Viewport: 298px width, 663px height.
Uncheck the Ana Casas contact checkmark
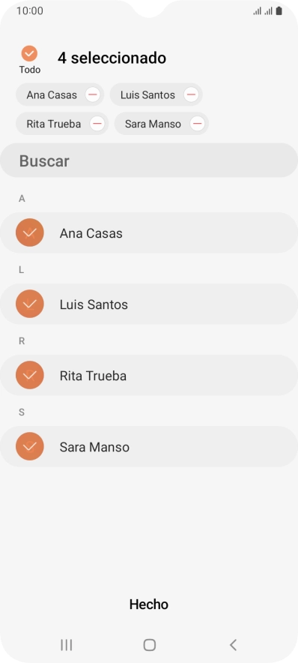[30, 232]
